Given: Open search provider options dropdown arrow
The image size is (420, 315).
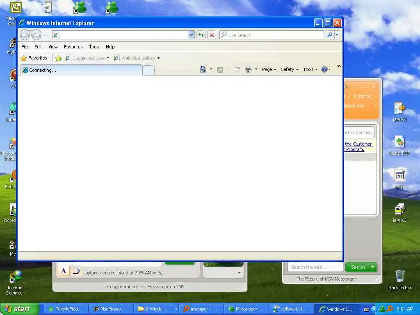Looking at the screenshot, I should pyautogui.click(x=337, y=35).
